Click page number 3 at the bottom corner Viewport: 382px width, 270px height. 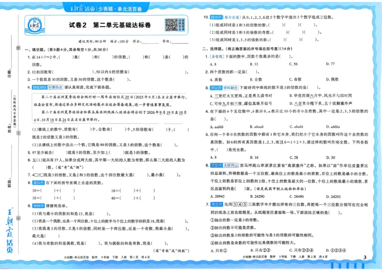[365, 257]
